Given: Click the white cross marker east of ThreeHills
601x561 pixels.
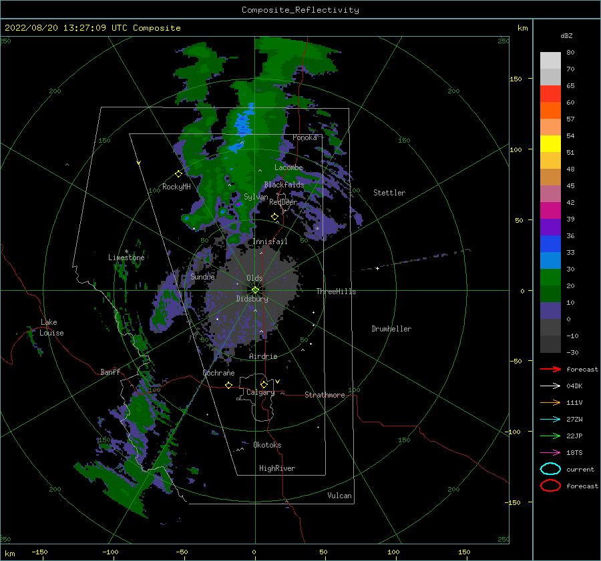Looking at the screenshot, I should point(377,268).
